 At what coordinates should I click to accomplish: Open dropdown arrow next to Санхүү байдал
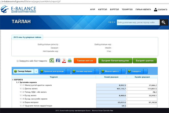point(36,71)
